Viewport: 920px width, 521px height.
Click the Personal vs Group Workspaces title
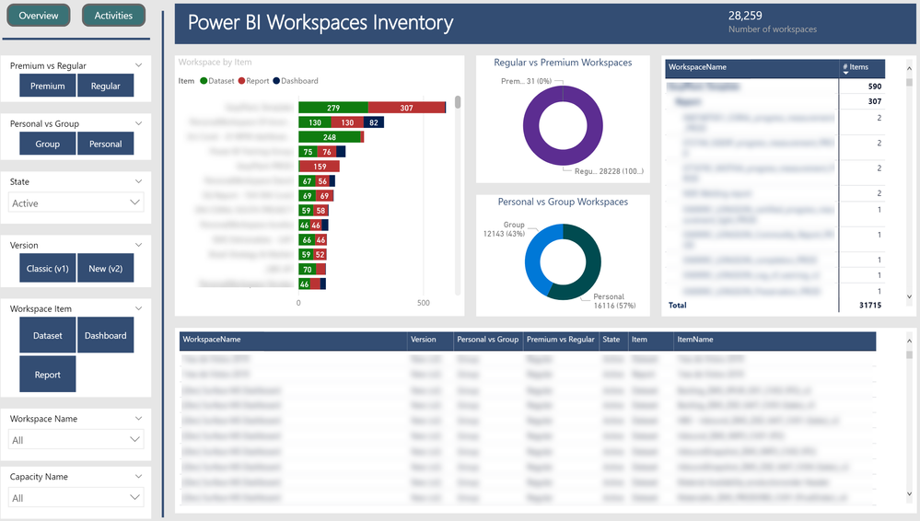pyautogui.click(x=563, y=202)
